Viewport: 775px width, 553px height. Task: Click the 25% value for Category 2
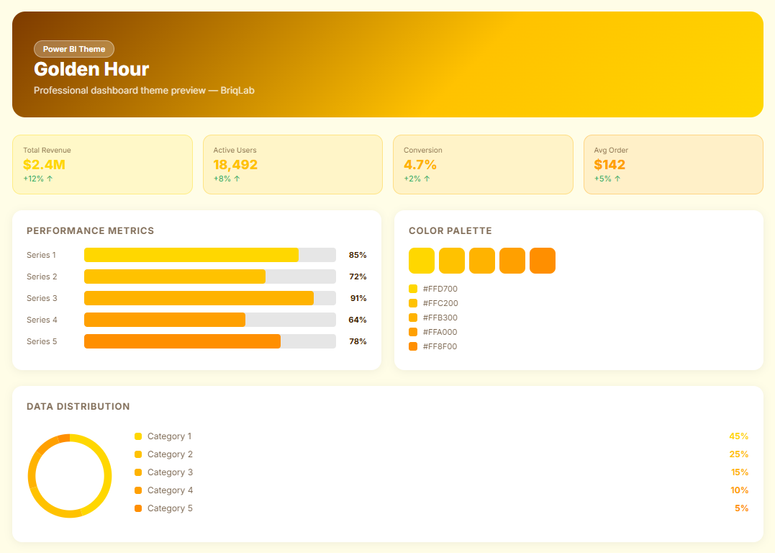(738, 454)
